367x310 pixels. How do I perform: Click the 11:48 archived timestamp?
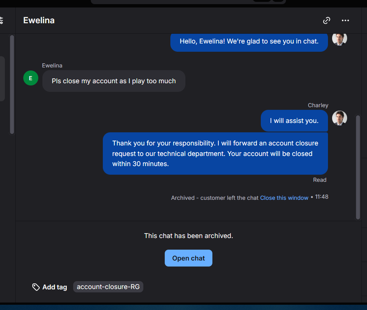point(322,197)
